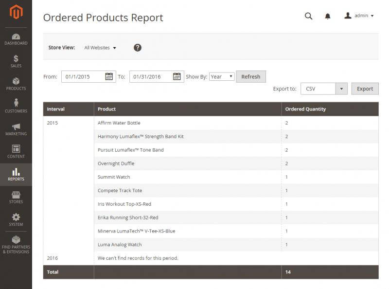Expand the Export to CSV dropdown arrow

pyautogui.click(x=341, y=89)
